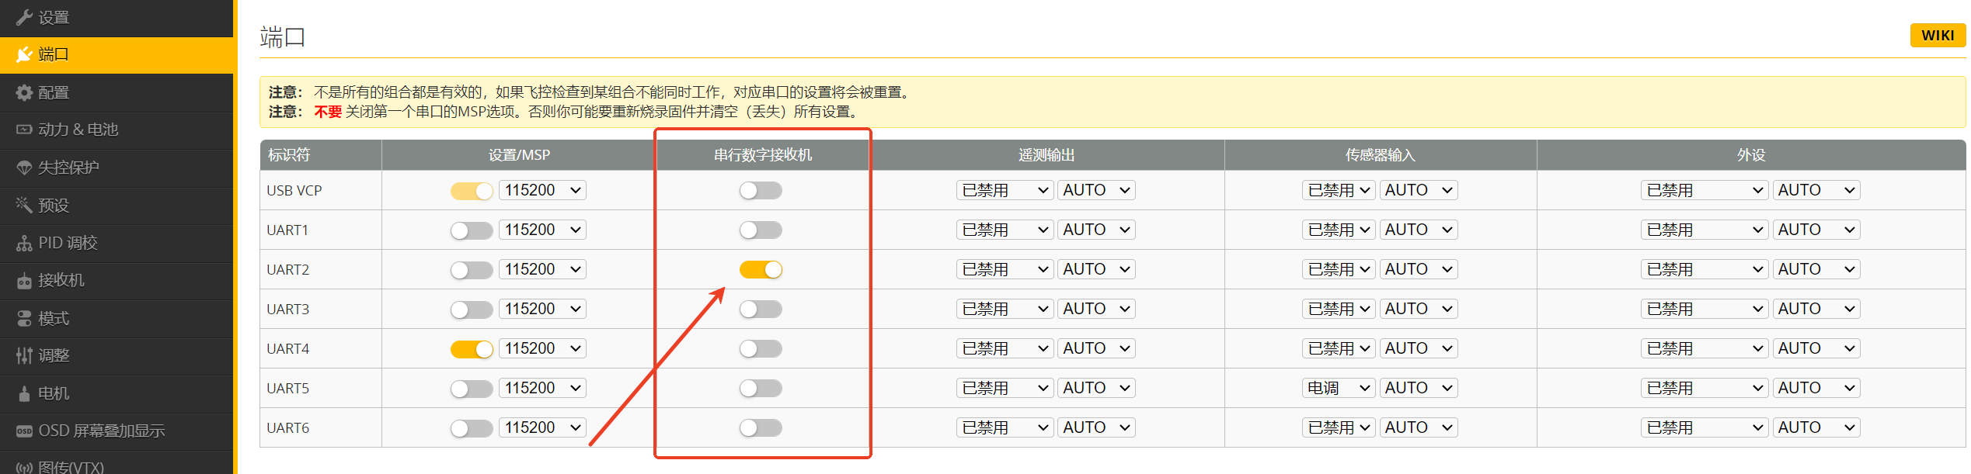Click the battery icon for 动力 & 电池
The image size is (1971, 474).
coord(24,130)
